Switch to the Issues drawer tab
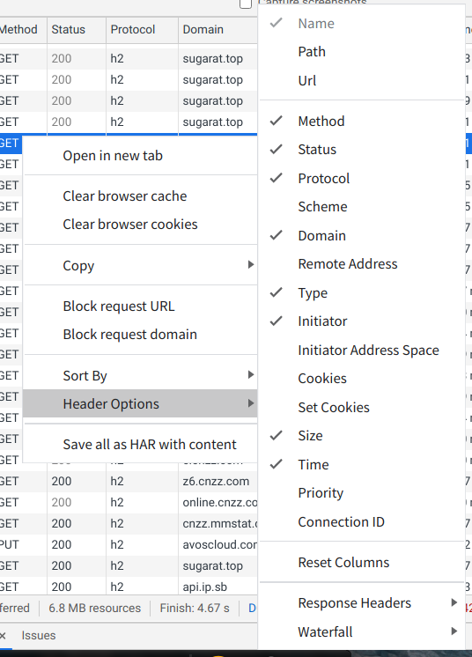 pyautogui.click(x=39, y=636)
